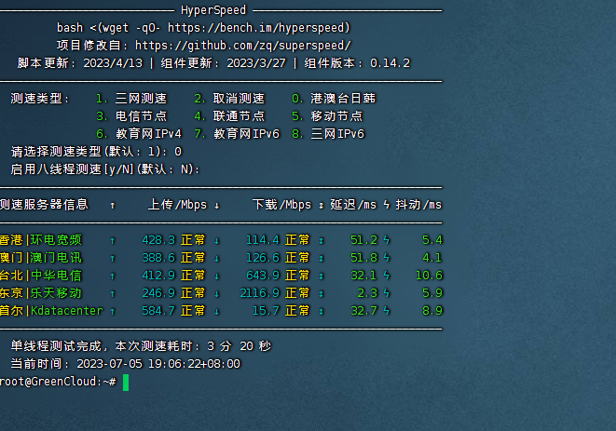Select option 6 教育网IPv4
Viewport: 616px width, 431px height.
coord(139,134)
